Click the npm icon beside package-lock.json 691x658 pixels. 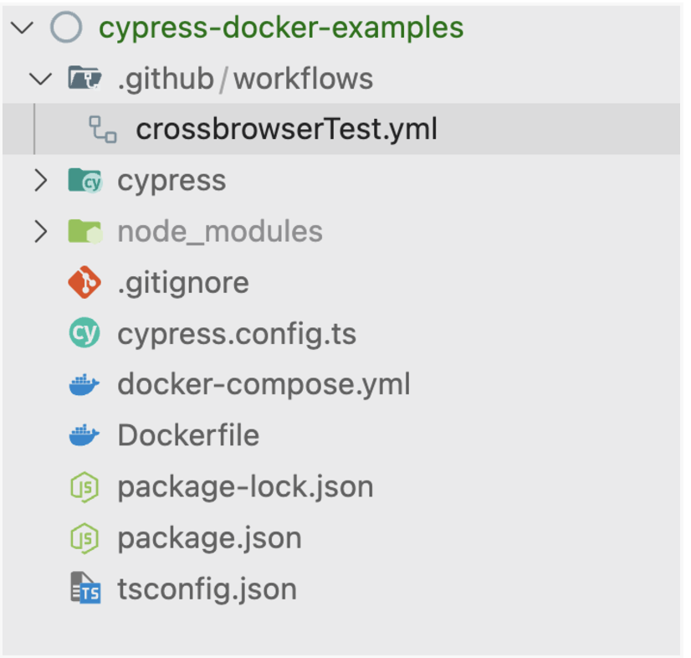pos(84,486)
